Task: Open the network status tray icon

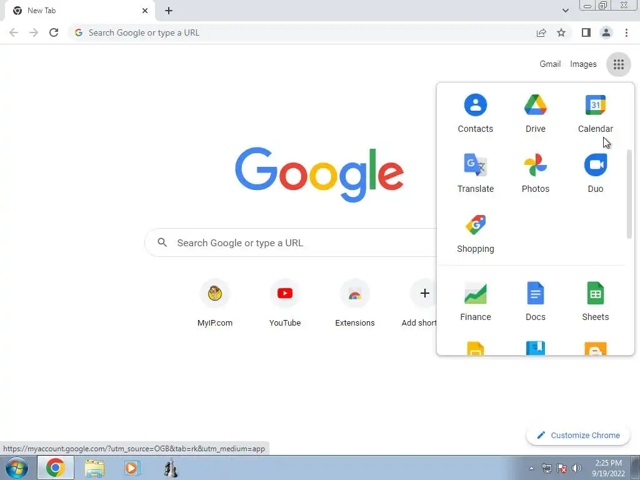Action: click(x=546, y=468)
